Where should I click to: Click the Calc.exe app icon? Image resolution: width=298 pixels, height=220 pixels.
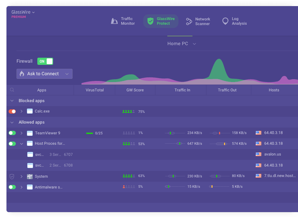click(x=30, y=111)
